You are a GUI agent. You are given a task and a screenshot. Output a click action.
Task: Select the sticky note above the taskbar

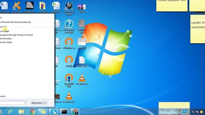click(174, 105)
